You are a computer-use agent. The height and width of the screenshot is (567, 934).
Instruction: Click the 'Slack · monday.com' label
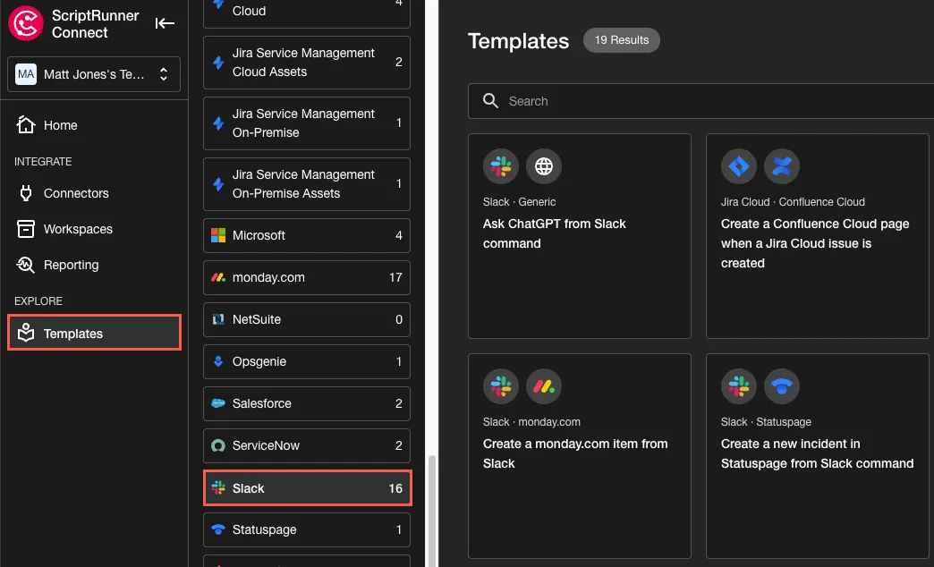pyautogui.click(x=531, y=422)
